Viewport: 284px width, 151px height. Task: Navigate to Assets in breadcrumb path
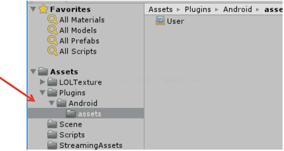point(160,9)
